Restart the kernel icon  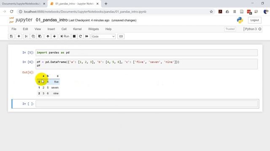pos(81,36)
